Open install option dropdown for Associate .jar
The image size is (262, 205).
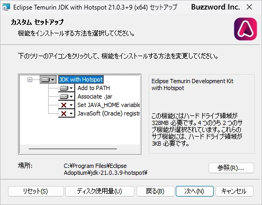(67, 96)
